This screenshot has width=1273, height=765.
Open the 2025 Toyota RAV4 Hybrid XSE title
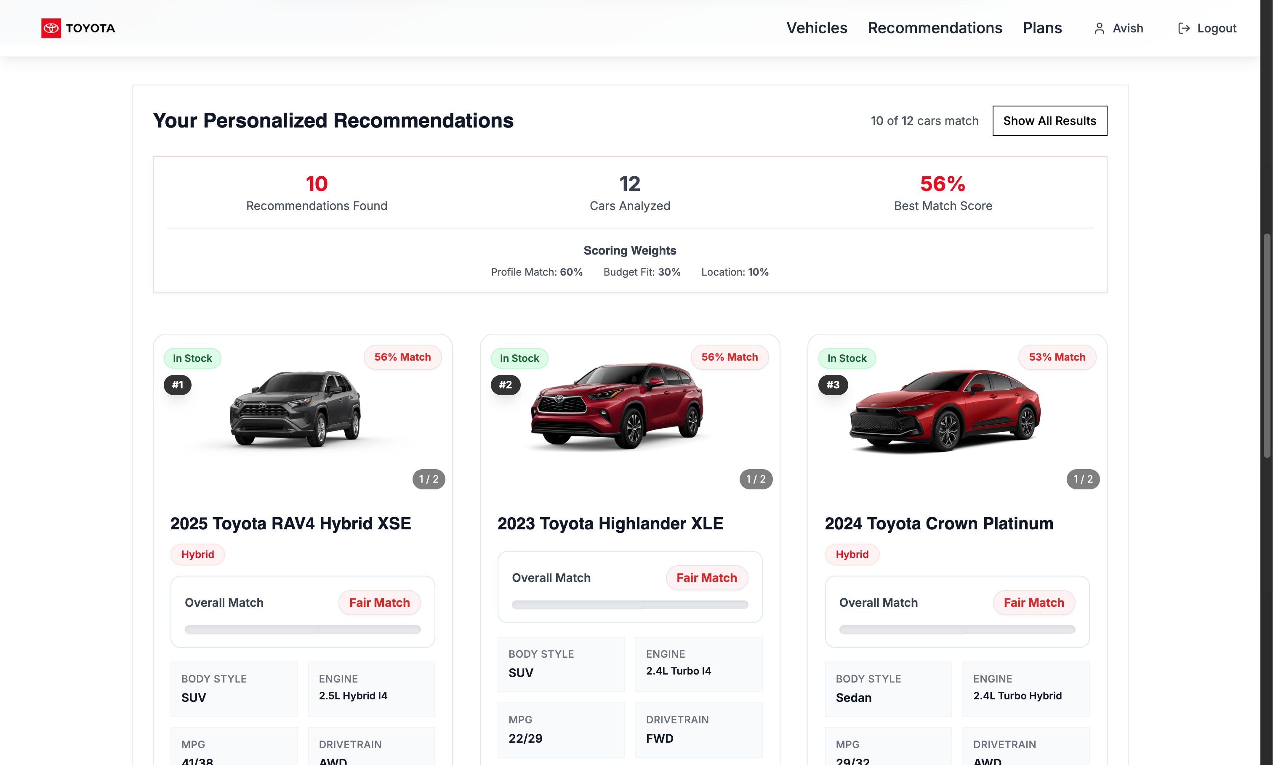pyautogui.click(x=290, y=523)
